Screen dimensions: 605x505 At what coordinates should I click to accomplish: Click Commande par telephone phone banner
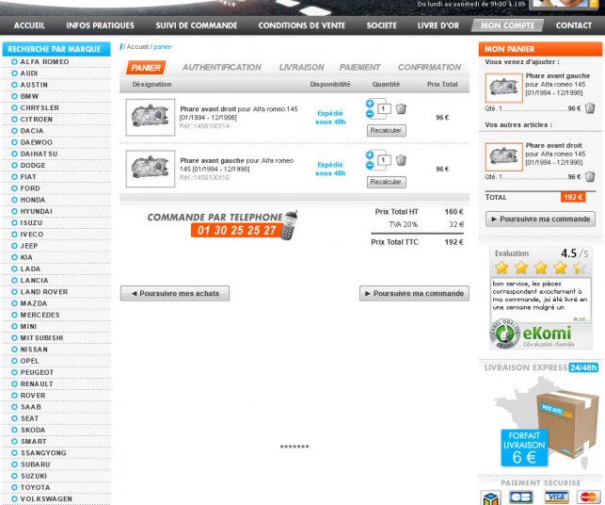(222, 225)
